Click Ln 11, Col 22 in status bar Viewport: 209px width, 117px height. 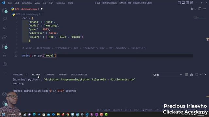[103, 110]
